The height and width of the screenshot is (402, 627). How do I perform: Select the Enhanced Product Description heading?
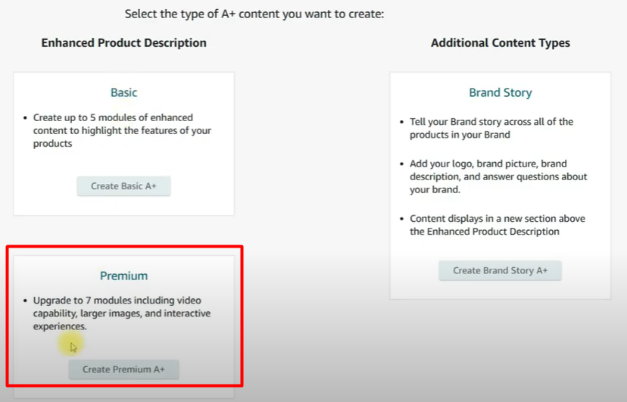(x=123, y=43)
